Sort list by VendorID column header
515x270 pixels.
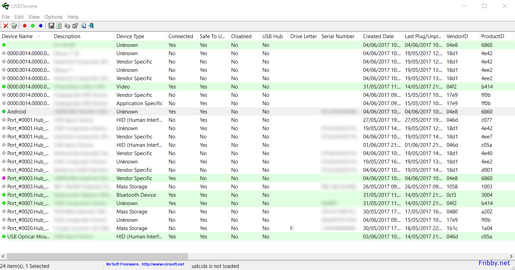pyautogui.click(x=457, y=36)
